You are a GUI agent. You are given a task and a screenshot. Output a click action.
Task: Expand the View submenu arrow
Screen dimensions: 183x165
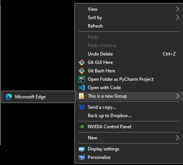178,9
